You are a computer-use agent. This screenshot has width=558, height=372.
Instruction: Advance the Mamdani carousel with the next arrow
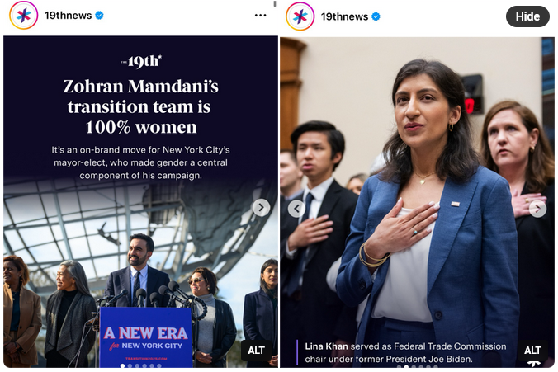(x=261, y=208)
